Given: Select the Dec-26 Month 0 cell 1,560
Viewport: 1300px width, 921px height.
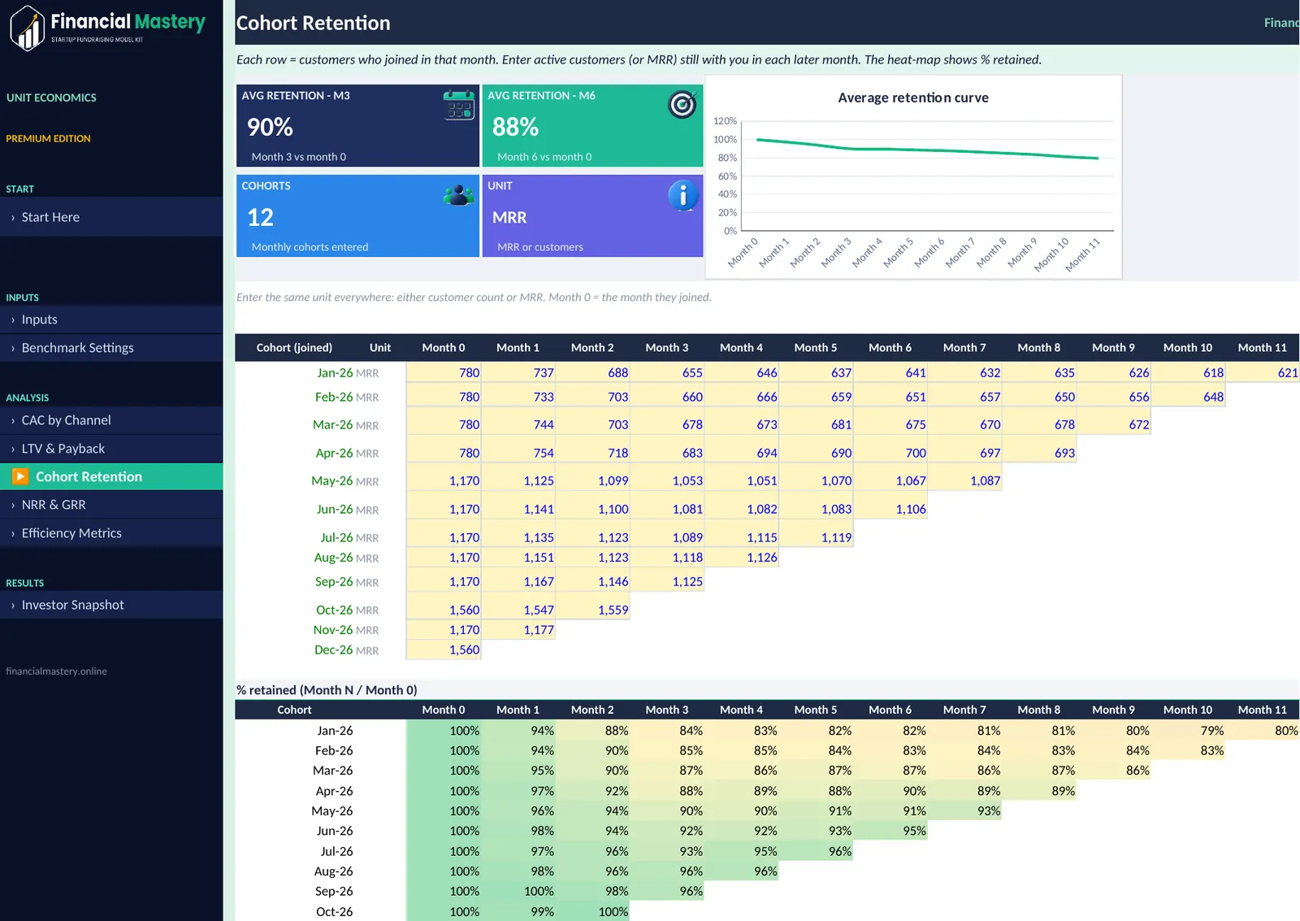Looking at the screenshot, I should pyautogui.click(x=444, y=649).
